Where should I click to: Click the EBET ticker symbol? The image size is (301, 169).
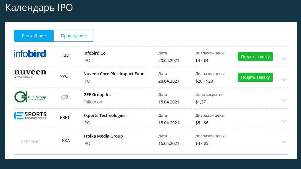click(65, 118)
